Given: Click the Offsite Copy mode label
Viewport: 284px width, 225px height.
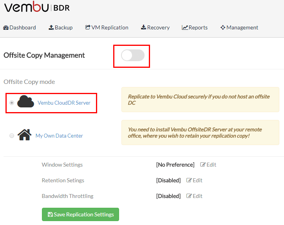Looking at the screenshot, I should tap(29, 82).
